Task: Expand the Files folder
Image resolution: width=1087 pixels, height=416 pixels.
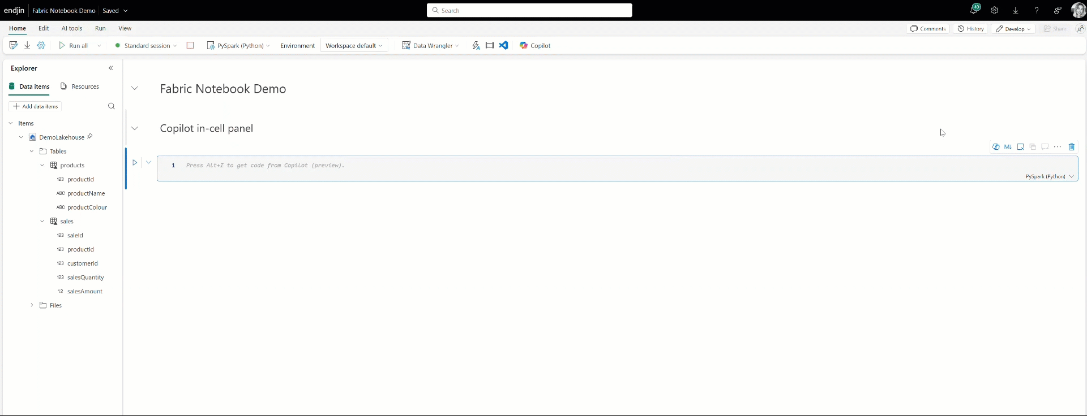Action: [32, 305]
